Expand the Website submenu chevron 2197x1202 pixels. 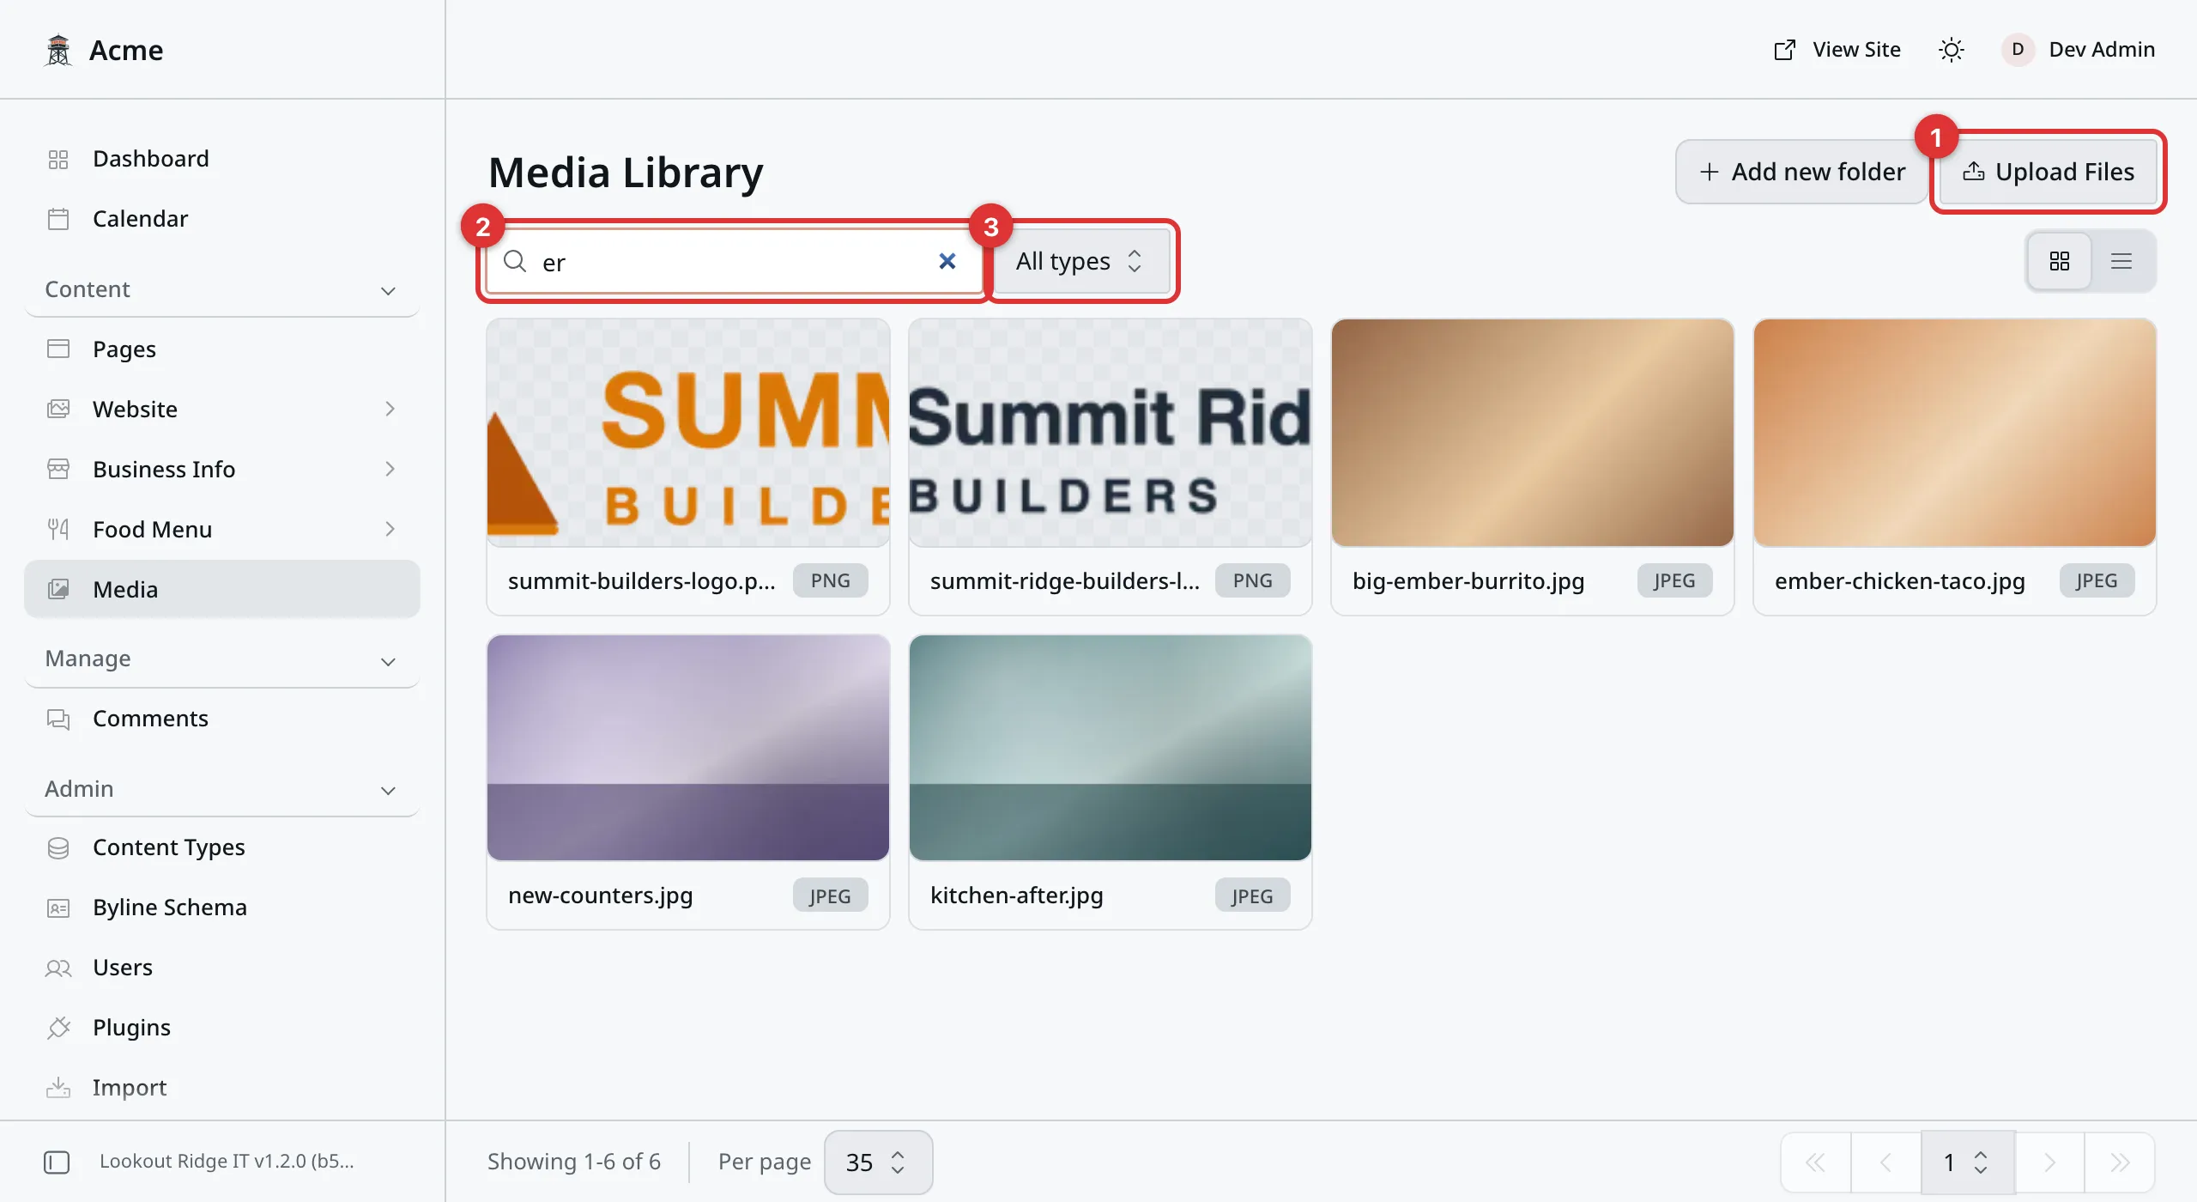click(x=390, y=410)
